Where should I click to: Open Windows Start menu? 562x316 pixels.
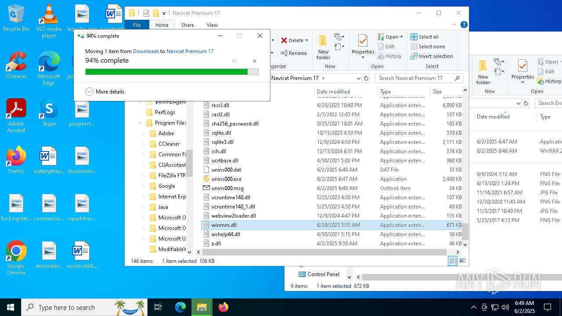[x=11, y=307]
